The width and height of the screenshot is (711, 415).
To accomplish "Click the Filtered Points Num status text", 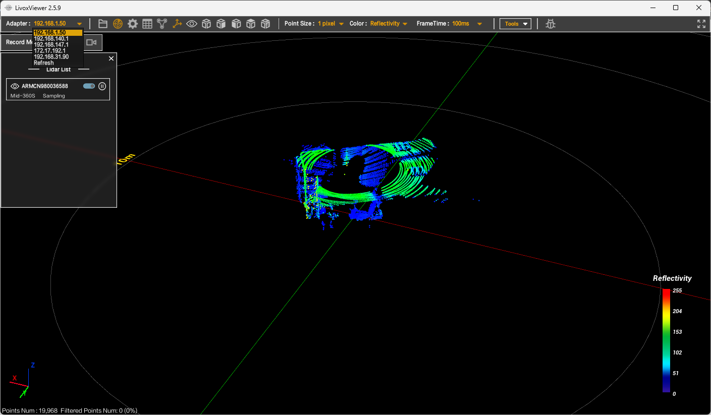I will click(x=99, y=411).
